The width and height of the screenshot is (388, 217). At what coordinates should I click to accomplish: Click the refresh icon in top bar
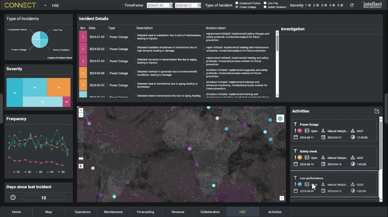click(352, 5)
